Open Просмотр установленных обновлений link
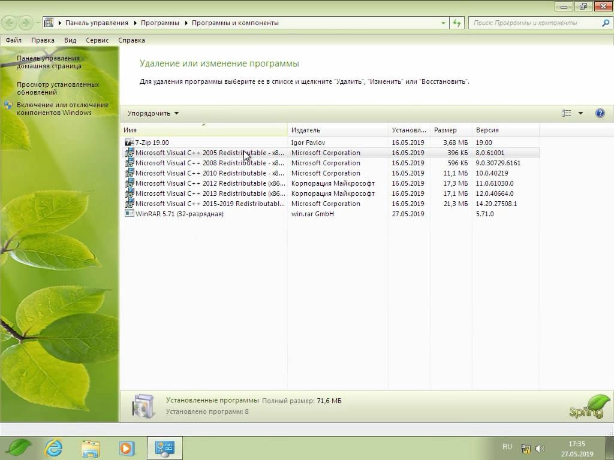The height and width of the screenshot is (460, 614). 58,89
